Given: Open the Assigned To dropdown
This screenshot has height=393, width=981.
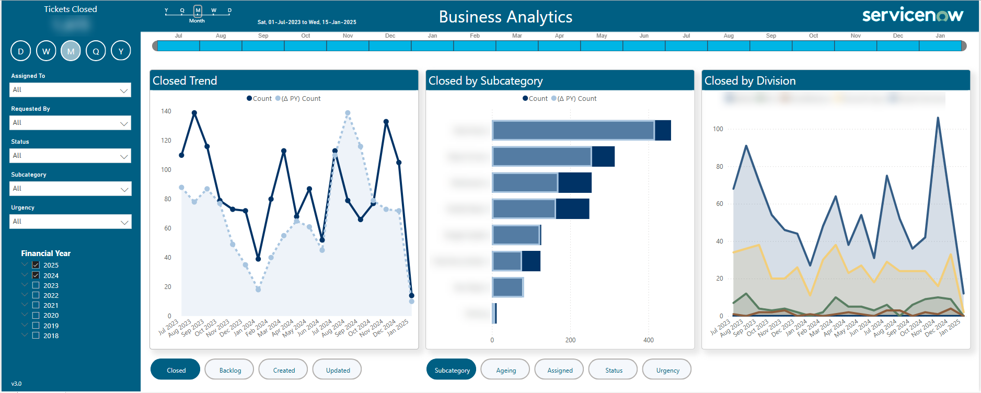Looking at the screenshot, I should (71, 90).
